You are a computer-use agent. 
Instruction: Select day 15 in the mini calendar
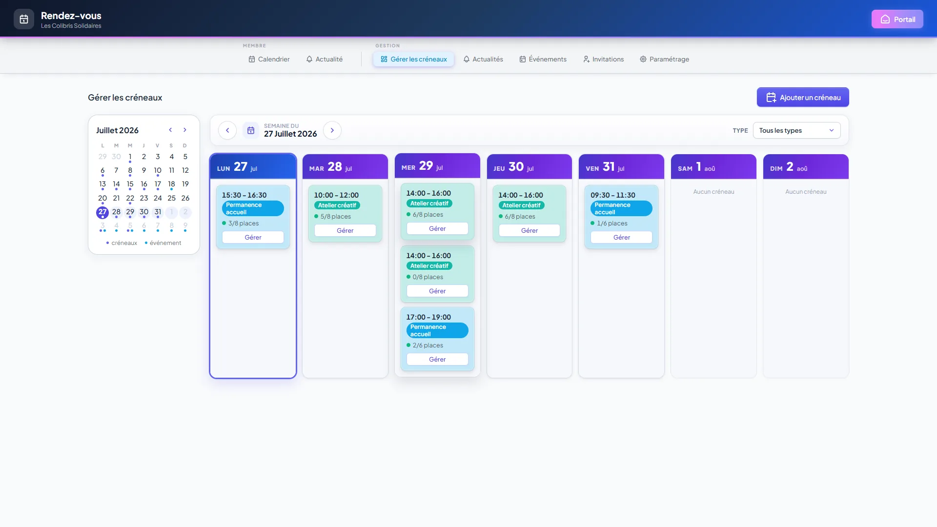click(x=130, y=184)
